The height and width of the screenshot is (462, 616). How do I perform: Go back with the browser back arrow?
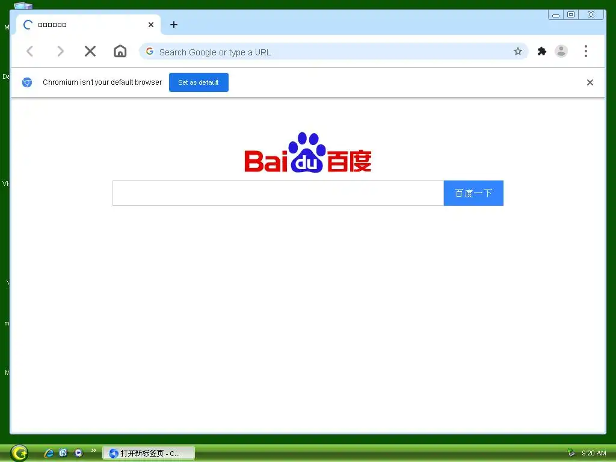pos(30,51)
